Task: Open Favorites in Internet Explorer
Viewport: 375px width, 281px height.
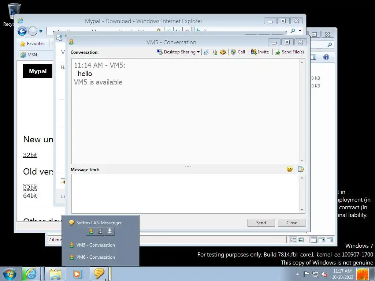Action: coord(33,44)
